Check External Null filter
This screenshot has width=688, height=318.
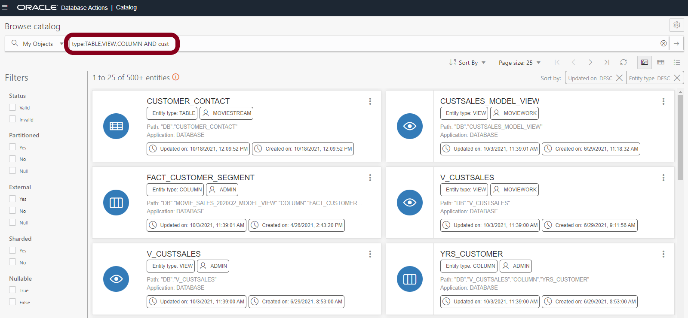click(x=12, y=222)
